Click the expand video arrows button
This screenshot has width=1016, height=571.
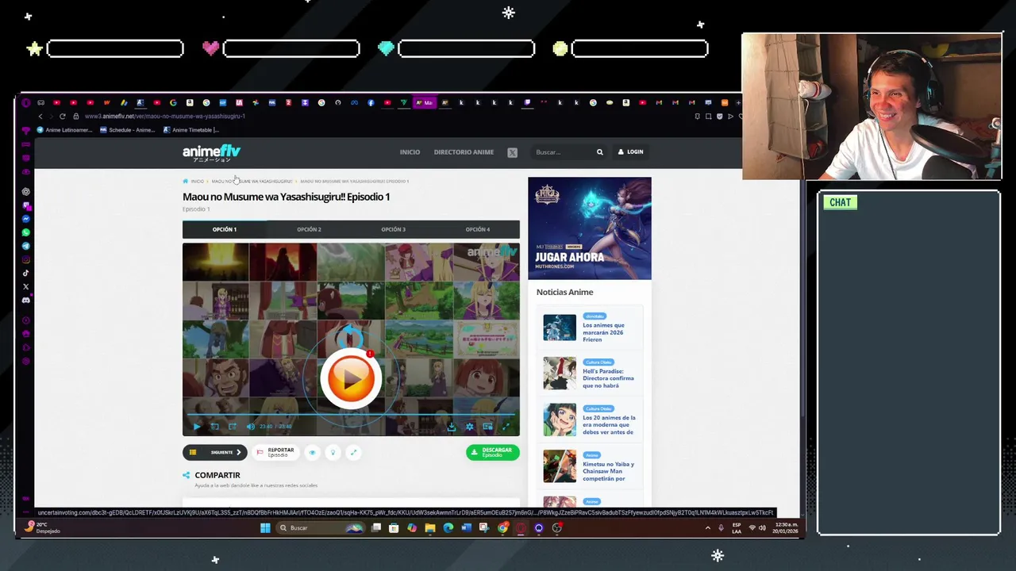353,453
